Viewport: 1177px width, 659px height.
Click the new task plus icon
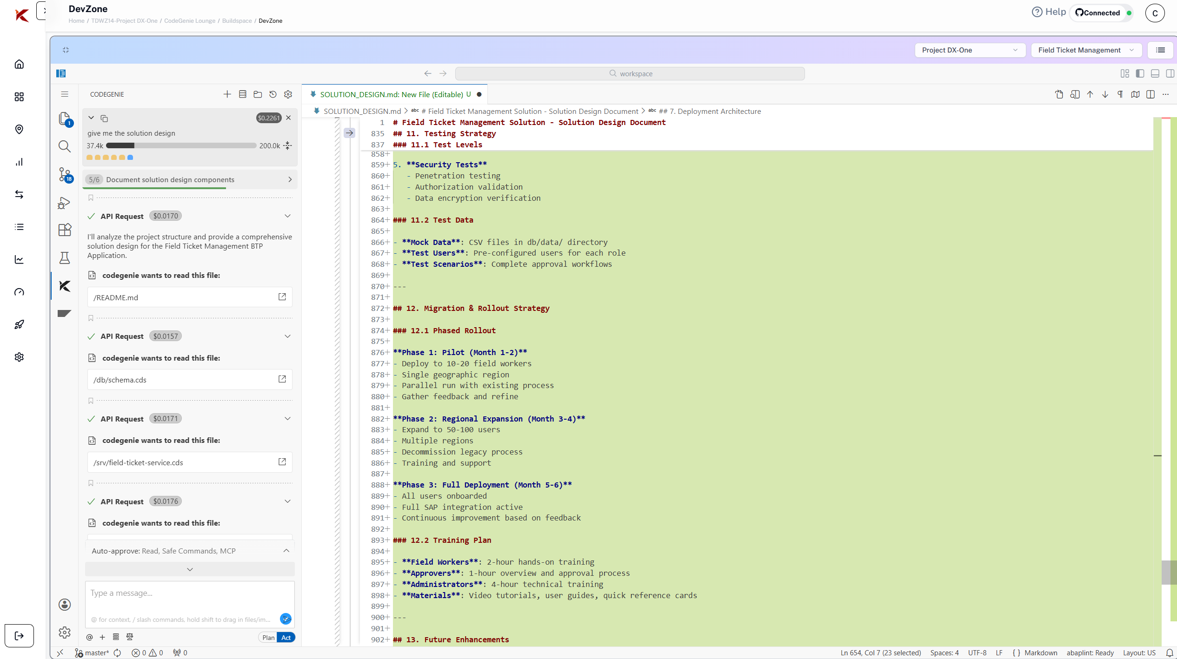point(227,94)
